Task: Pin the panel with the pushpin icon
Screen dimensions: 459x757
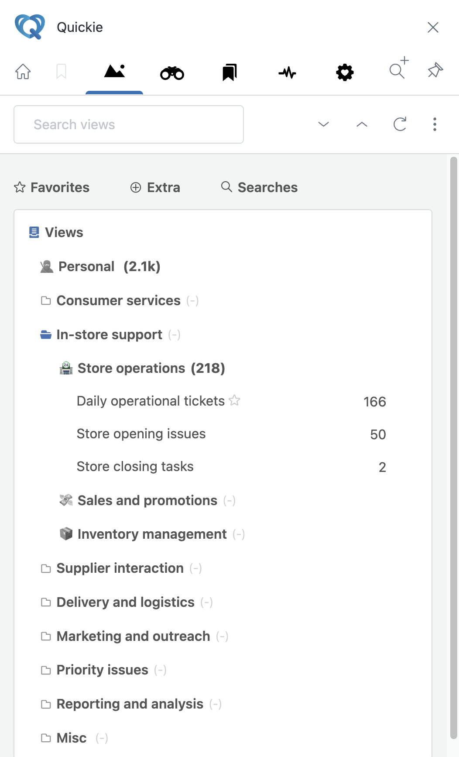Action: coord(435,70)
